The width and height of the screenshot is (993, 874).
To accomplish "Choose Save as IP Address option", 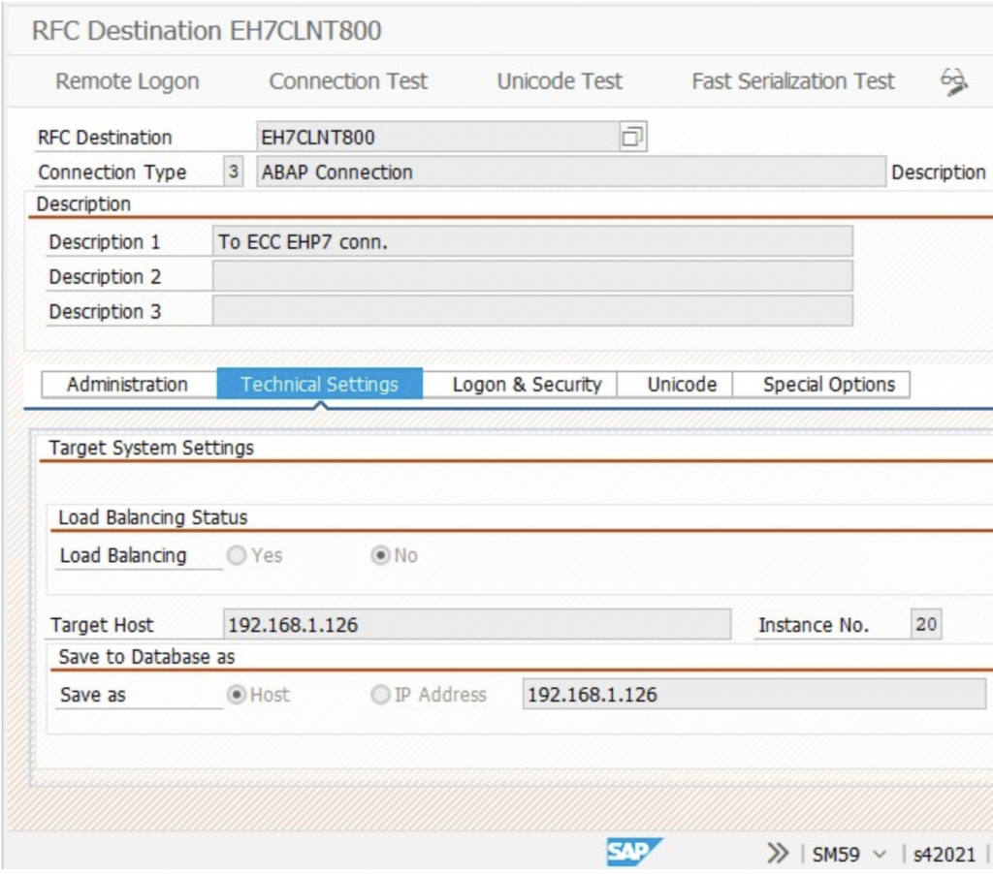I will coord(381,695).
